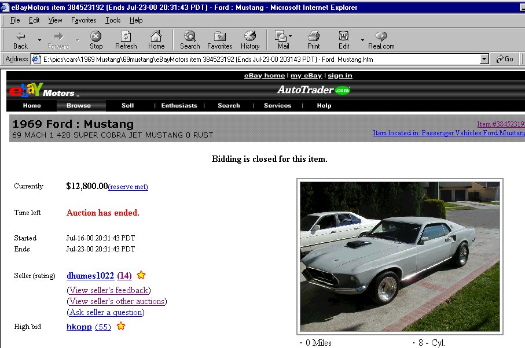Go back with the Back arrow icon

(x=21, y=36)
